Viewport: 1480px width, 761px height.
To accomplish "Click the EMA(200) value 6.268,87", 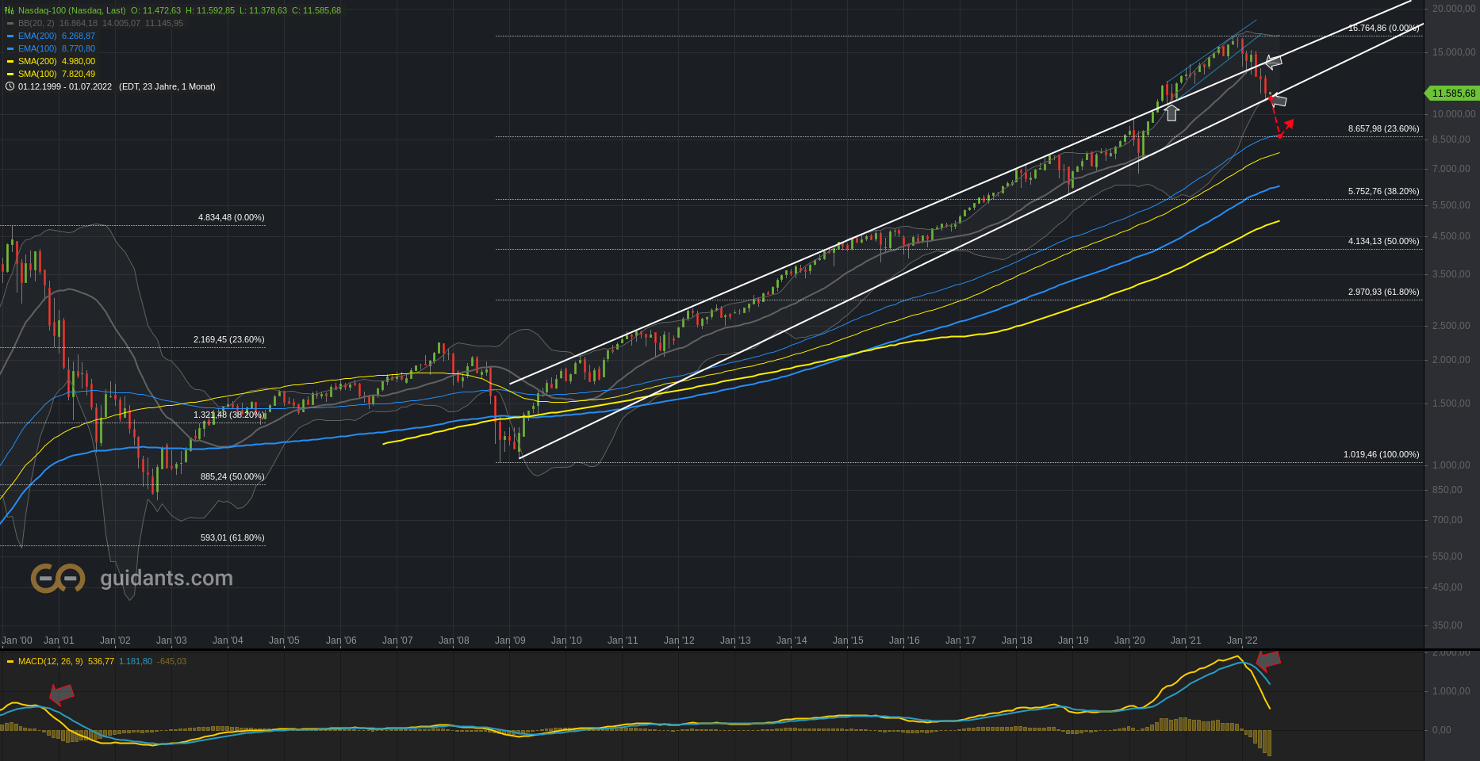I will tap(79, 36).
